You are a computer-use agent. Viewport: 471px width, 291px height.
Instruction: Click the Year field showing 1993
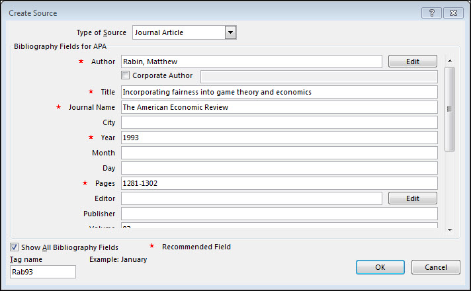tap(279, 138)
